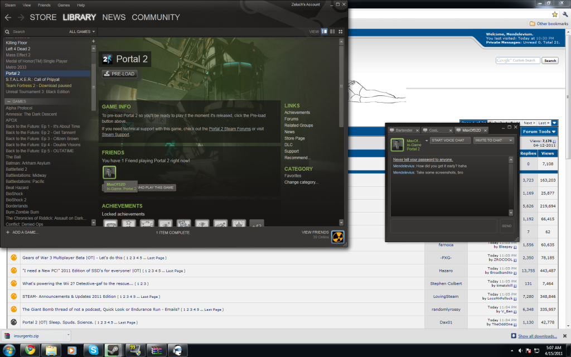Open the Portal 2 Steam Forums link
Screen dimensions: 571x357
(230, 129)
